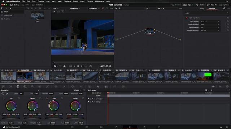Open the Input Transform dropdown
The image size is (231, 129).
pyautogui.click(x=210, y=24)
